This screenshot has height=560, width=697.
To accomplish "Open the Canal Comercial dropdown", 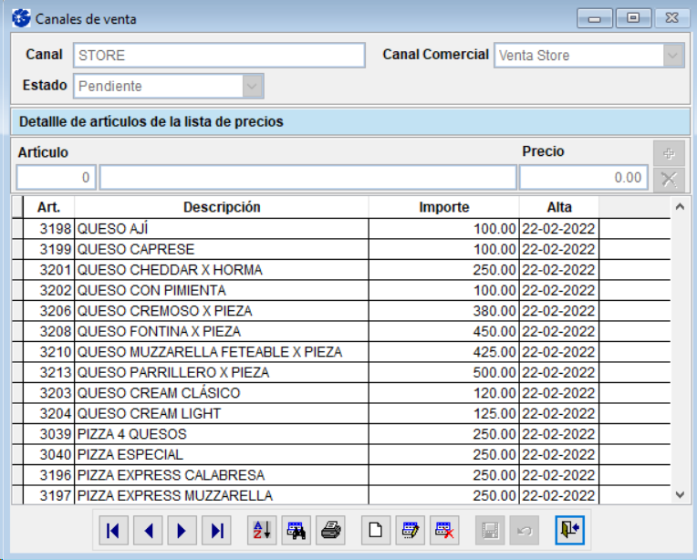I will [673, 56].
